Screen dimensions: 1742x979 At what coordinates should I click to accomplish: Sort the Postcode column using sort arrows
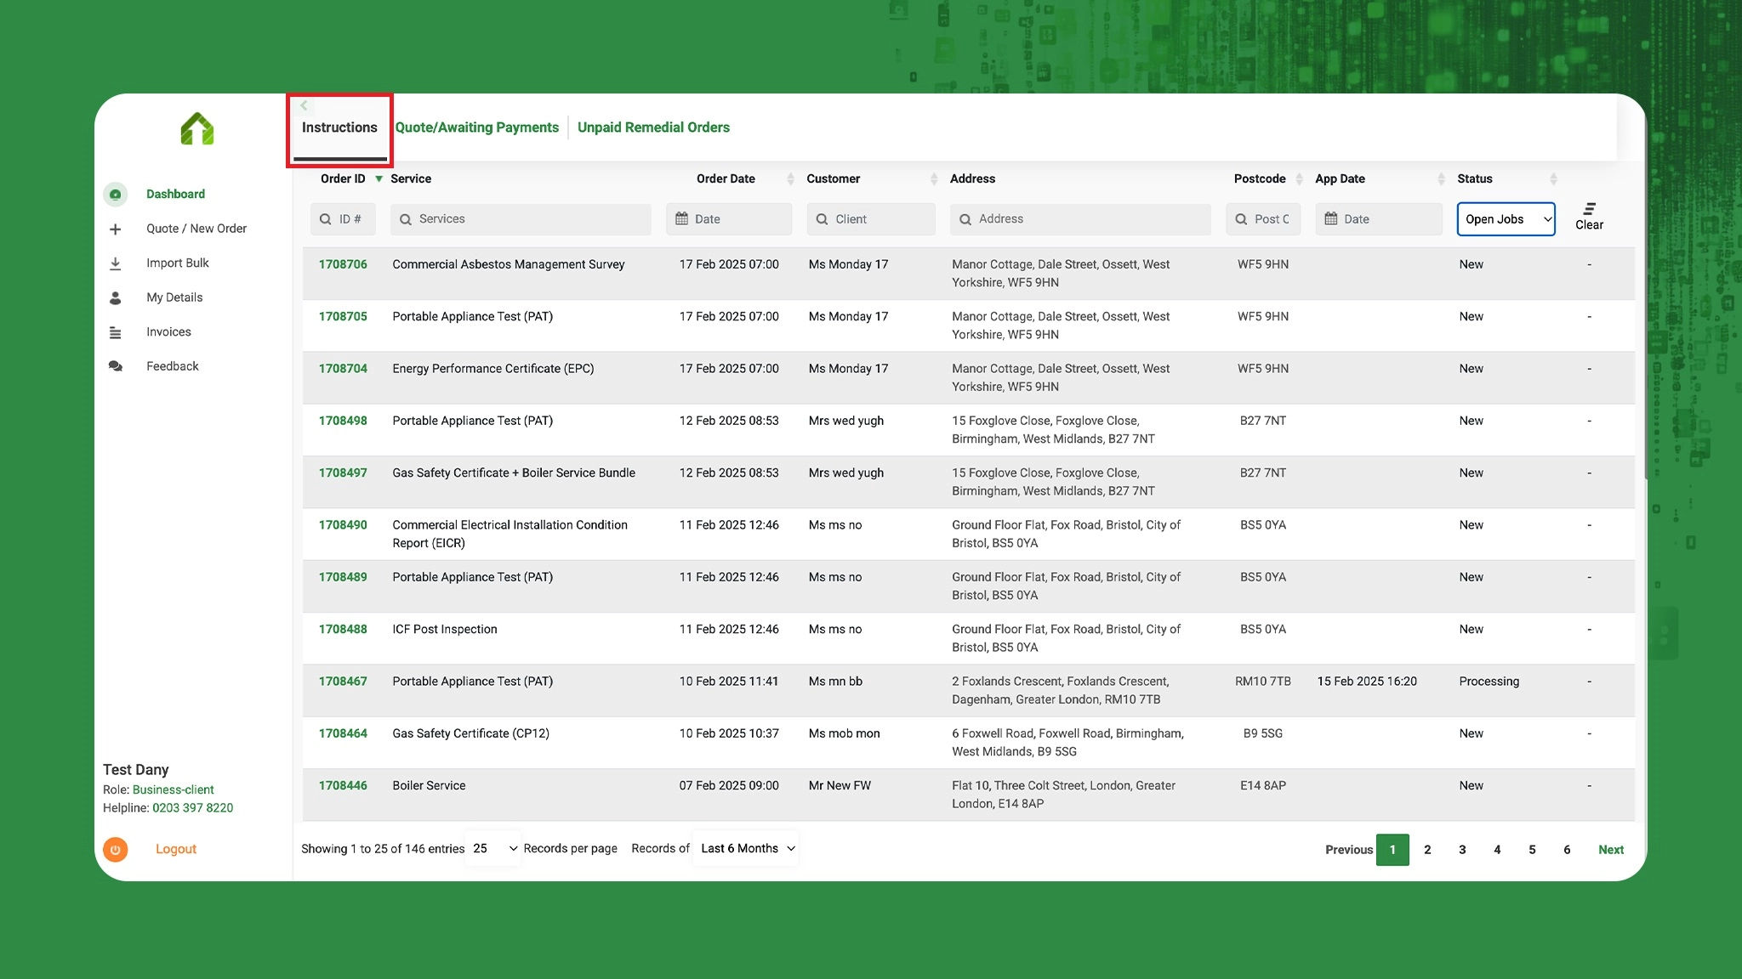point(1299,178)
